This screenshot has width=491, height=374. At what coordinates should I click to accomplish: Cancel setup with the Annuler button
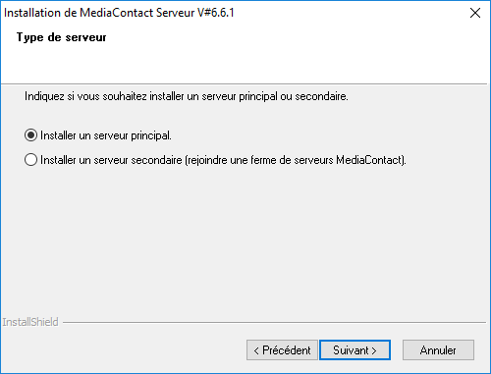point(438,350)
